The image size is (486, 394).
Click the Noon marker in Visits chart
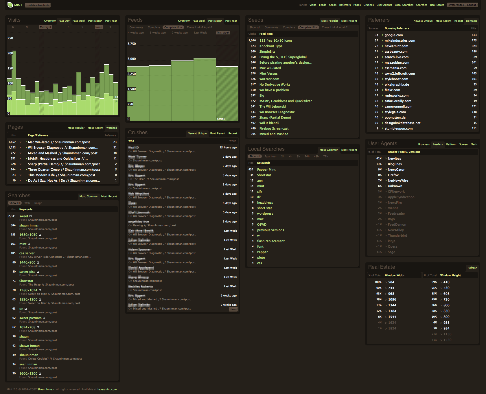[x=99, y=27]
